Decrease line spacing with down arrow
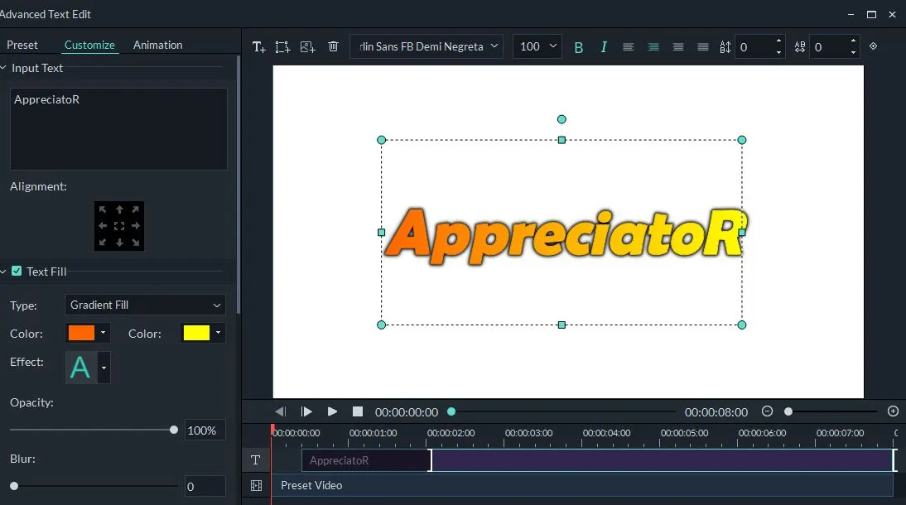 tap(779, 53)
